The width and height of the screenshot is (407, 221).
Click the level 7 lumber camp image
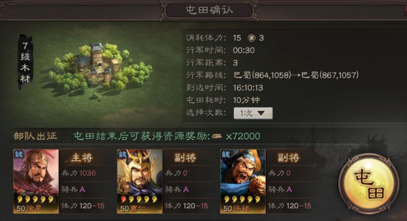point(100,70)
